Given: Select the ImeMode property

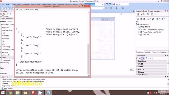Looking at the screenshot, I should [x=5, y=36].
